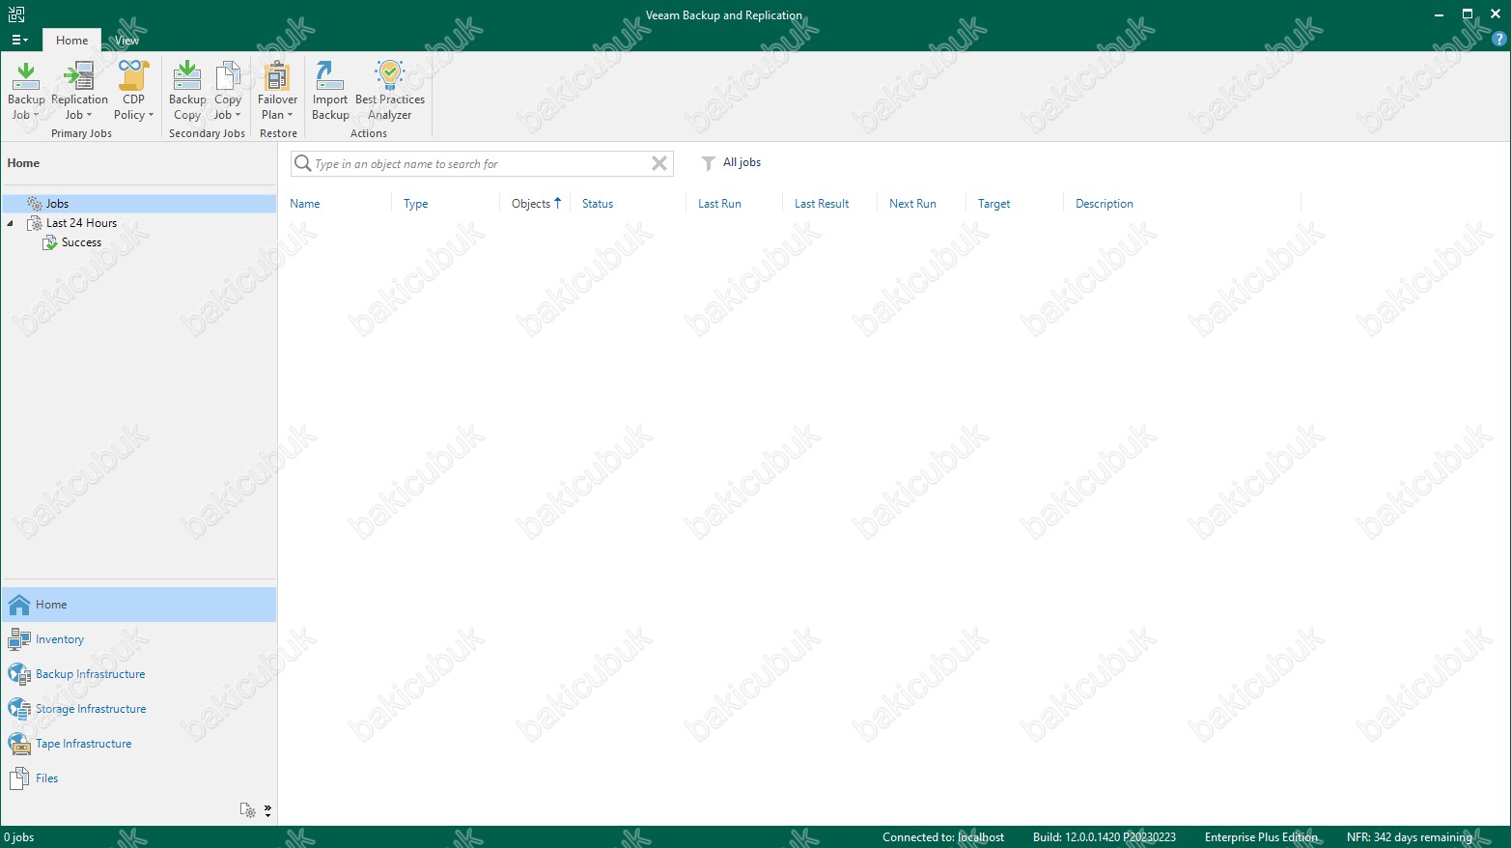The height and width of the screenshot is (848, 1511).
Task: Collapse the Last 24 Hours tree node
Action: (x=11, y=223)
